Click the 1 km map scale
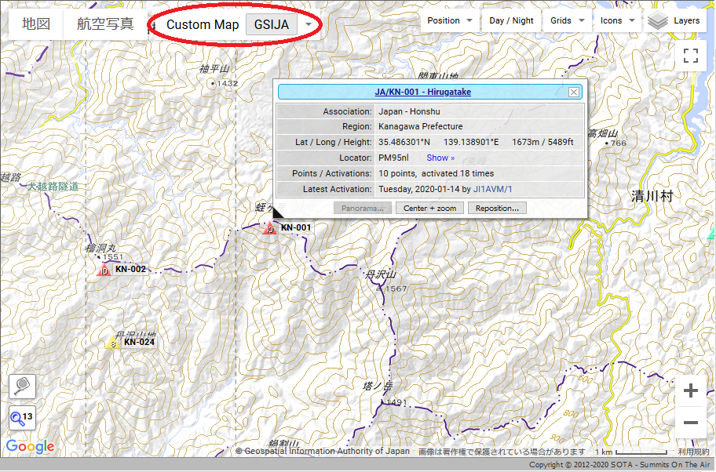This screenshot has width=716, height=472. pos(630,452)
